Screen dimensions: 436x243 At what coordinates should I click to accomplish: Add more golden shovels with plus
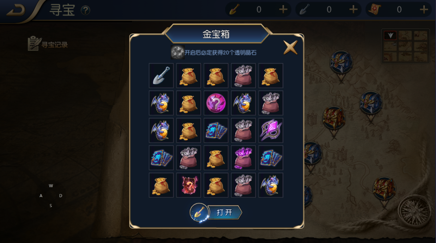click(283, 10)
